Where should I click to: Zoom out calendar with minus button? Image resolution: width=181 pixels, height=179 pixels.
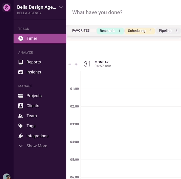70,64
